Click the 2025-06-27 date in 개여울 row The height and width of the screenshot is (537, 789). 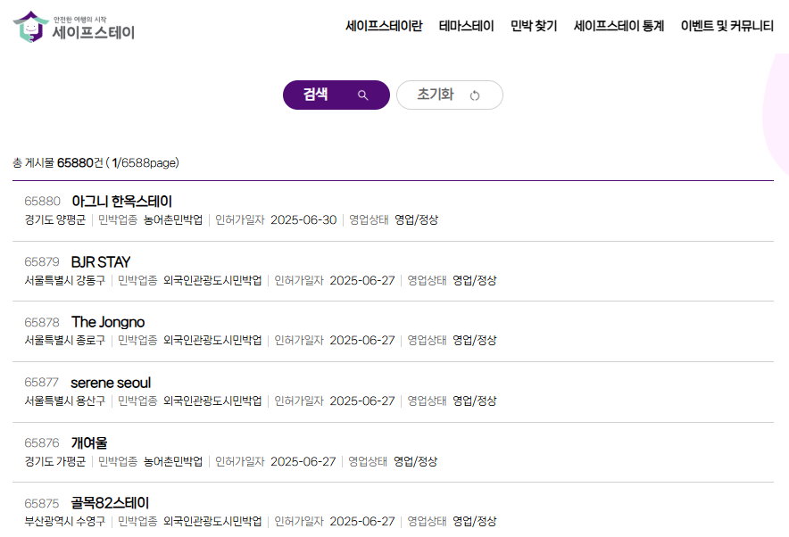point(303,461)
